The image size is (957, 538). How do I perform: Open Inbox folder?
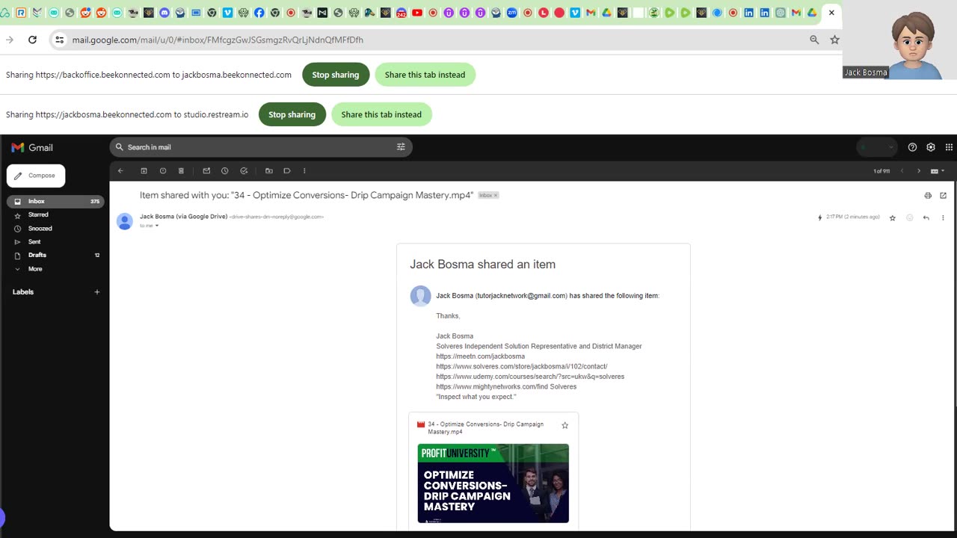click(x=55, y=202)
